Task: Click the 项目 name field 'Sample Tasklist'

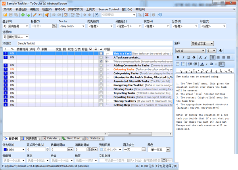Action: [95, 43]
